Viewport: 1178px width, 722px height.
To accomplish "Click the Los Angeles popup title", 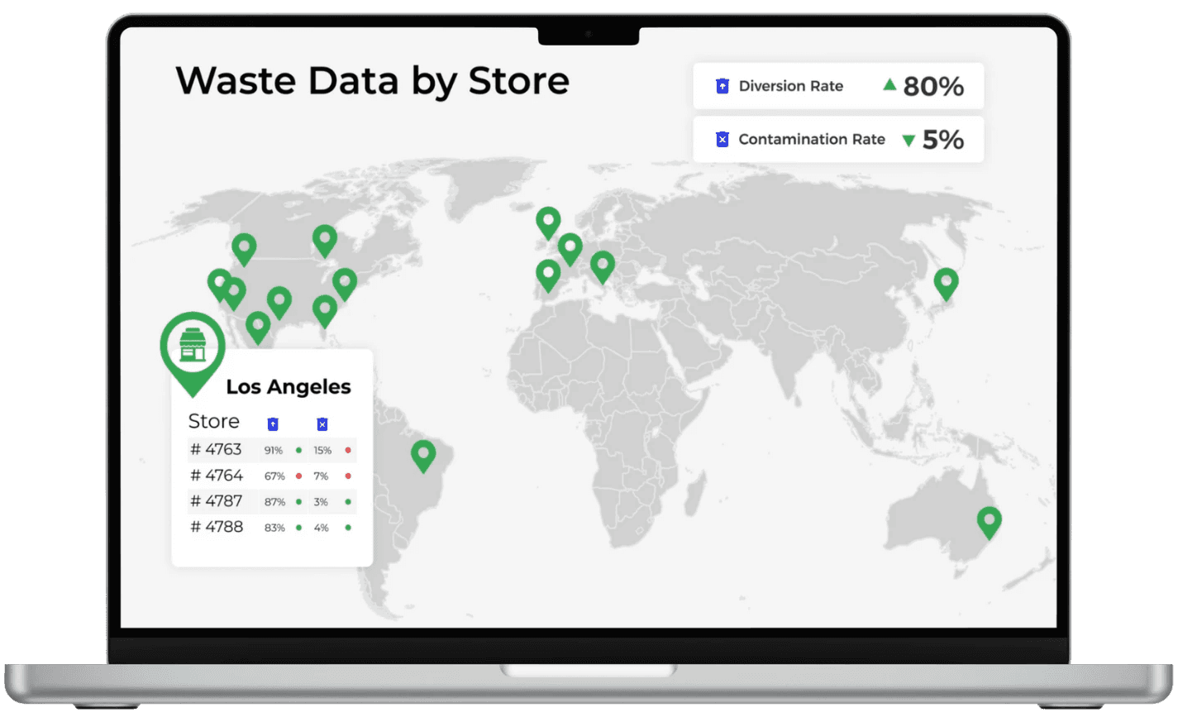I will [289, 387].
